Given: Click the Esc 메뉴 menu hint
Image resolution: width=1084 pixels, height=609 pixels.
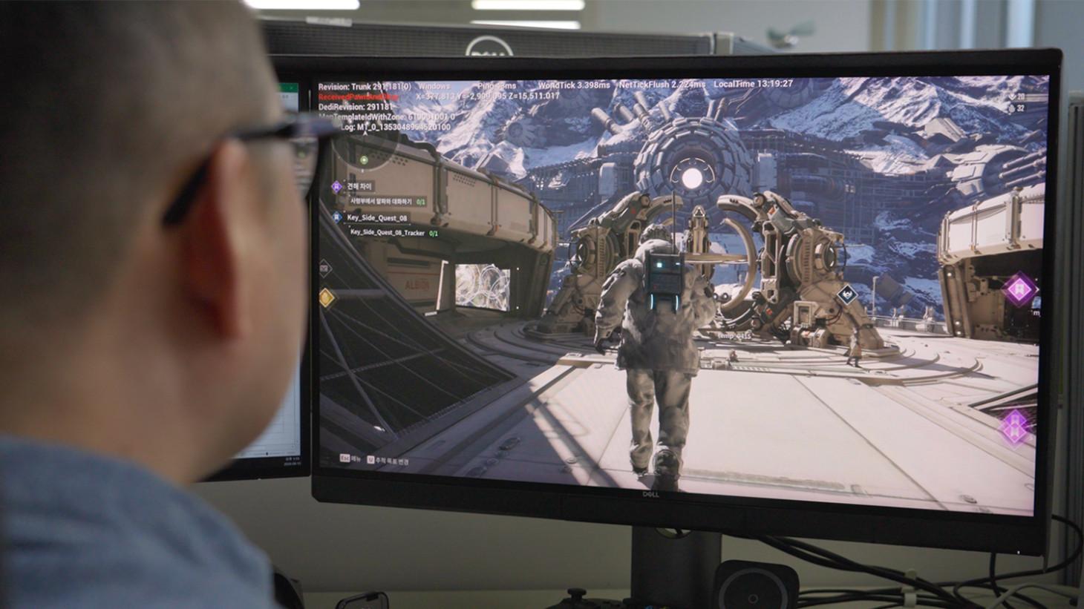Looking at the screenshot, I should pos(350,459).
